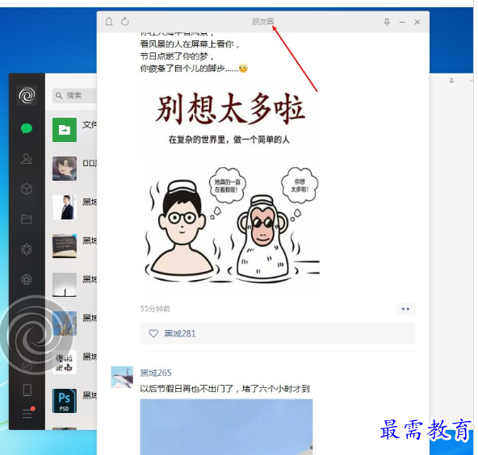The image size is (478, 455).
Task: Open the phone icon in the sidebar
Action: [27, 390]
